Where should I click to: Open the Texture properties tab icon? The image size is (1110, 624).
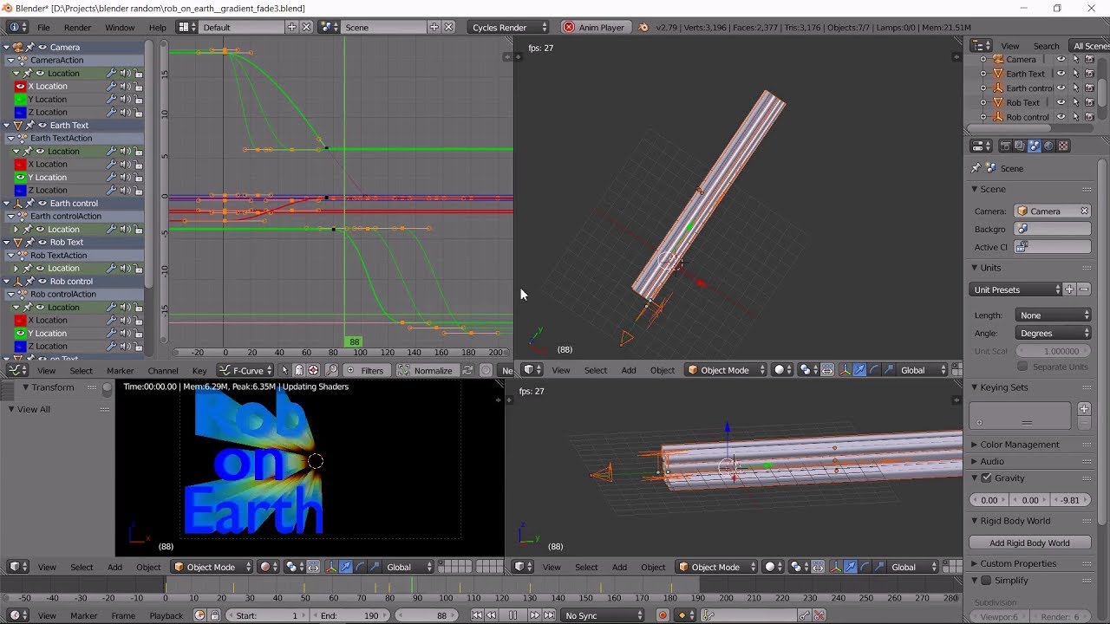tap(1063, 146)
